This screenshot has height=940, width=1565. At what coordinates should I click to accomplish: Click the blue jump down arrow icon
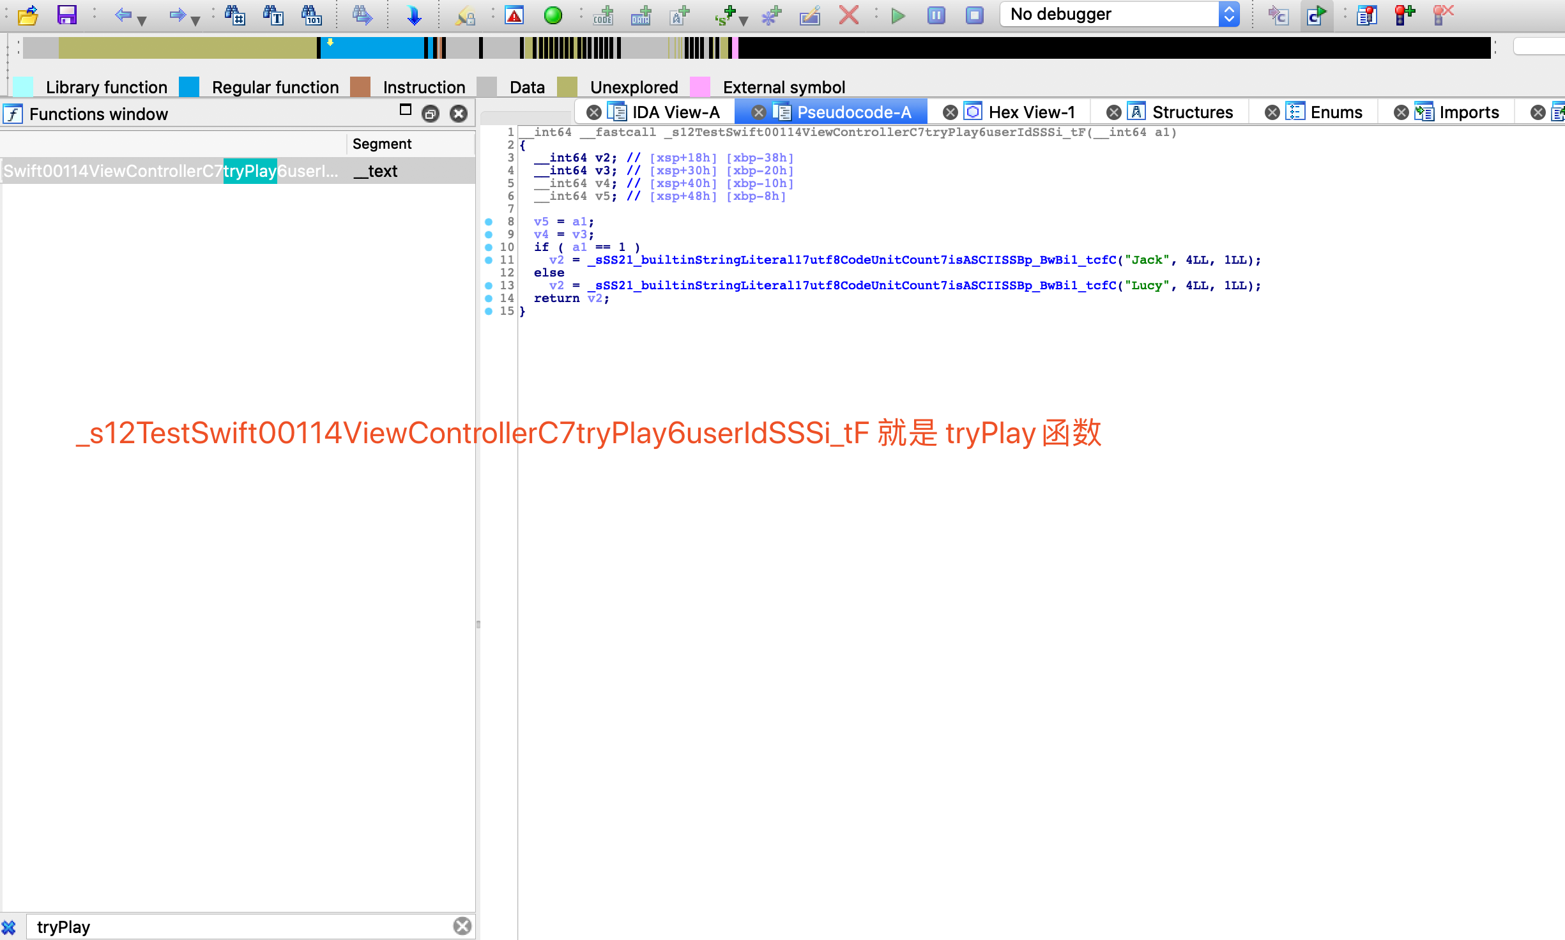point(414,14)
